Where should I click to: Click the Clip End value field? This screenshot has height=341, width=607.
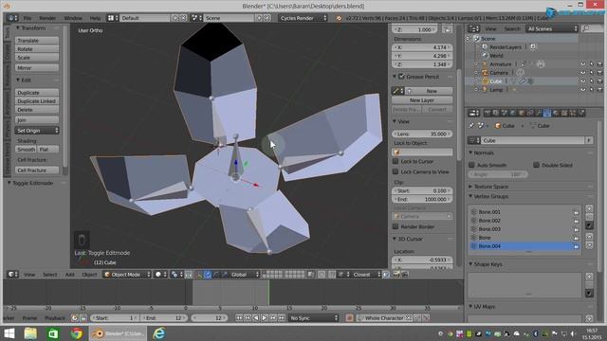422,200
